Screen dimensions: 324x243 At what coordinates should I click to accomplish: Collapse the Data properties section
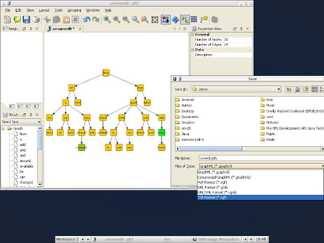pos(192,50)
